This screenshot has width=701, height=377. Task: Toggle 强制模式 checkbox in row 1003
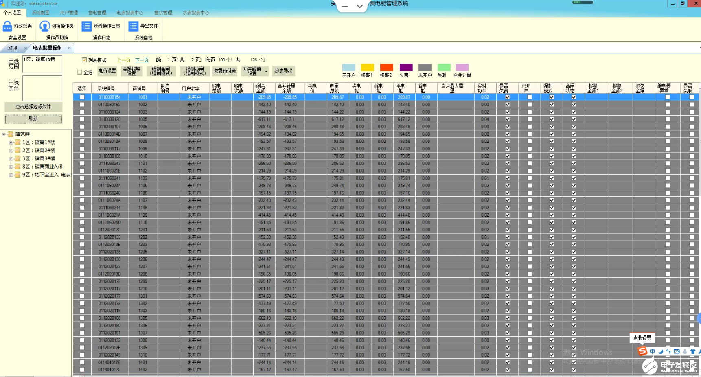[x=552, y=112]
